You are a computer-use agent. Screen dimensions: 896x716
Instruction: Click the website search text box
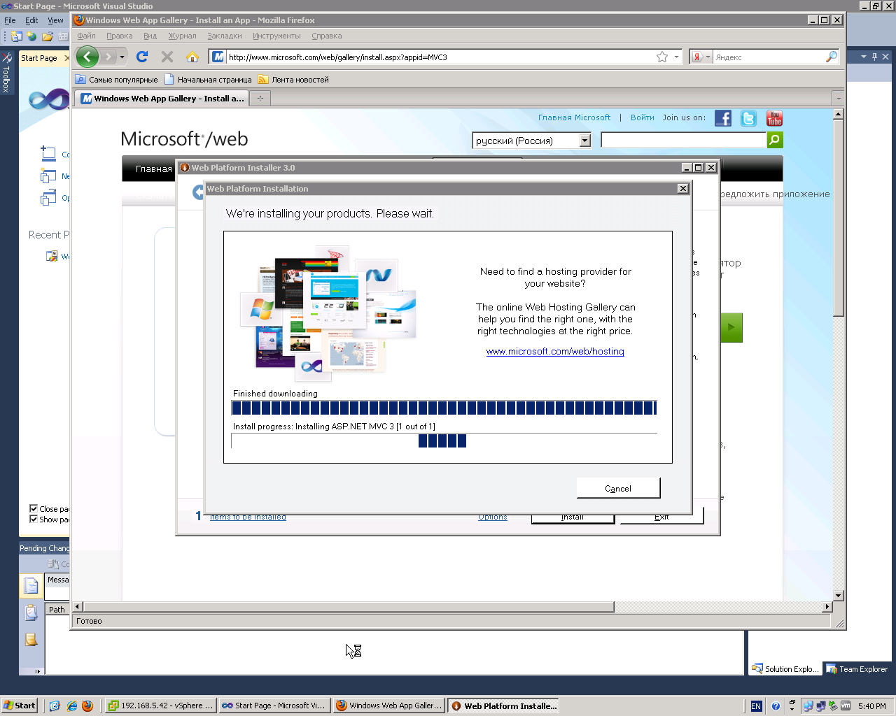684,140
